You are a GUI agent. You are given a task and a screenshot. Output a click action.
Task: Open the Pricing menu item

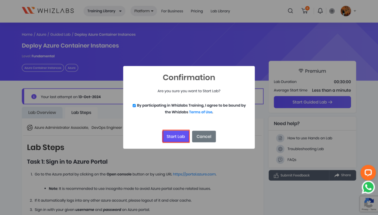coord(197,11)
